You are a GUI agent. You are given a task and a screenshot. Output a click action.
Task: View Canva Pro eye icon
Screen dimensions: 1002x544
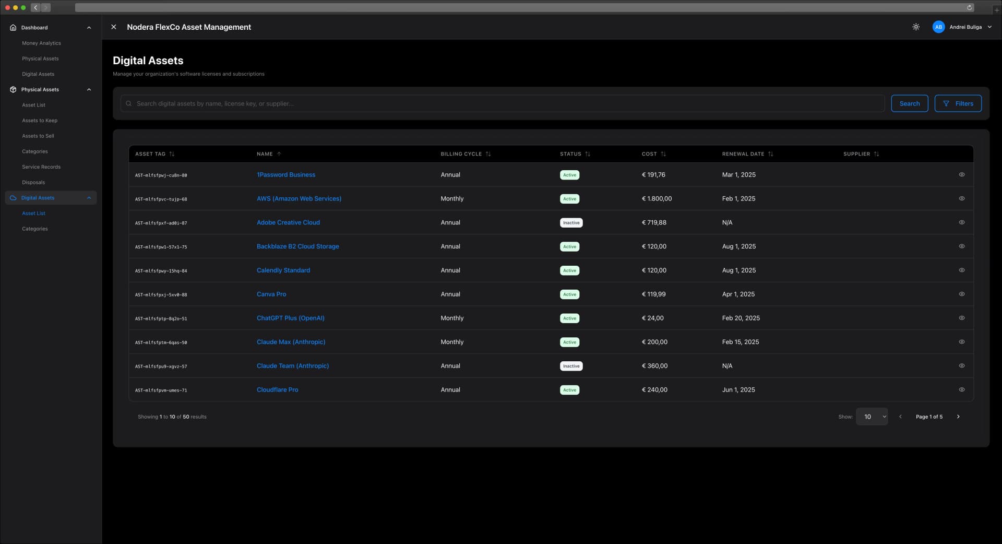click(962, 294)
